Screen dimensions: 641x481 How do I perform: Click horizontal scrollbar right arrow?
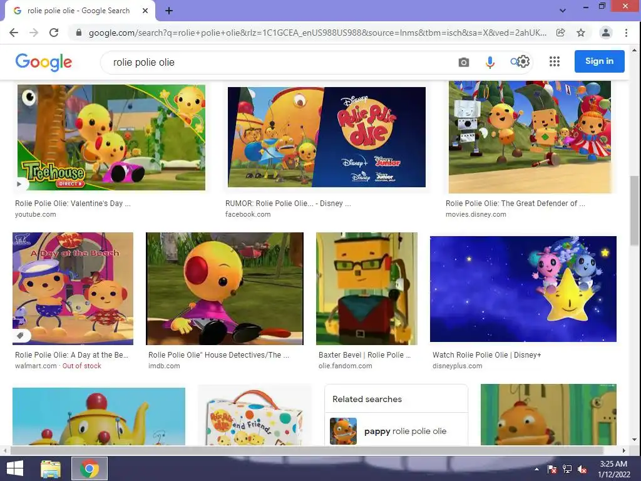click(x=624, y=450)
